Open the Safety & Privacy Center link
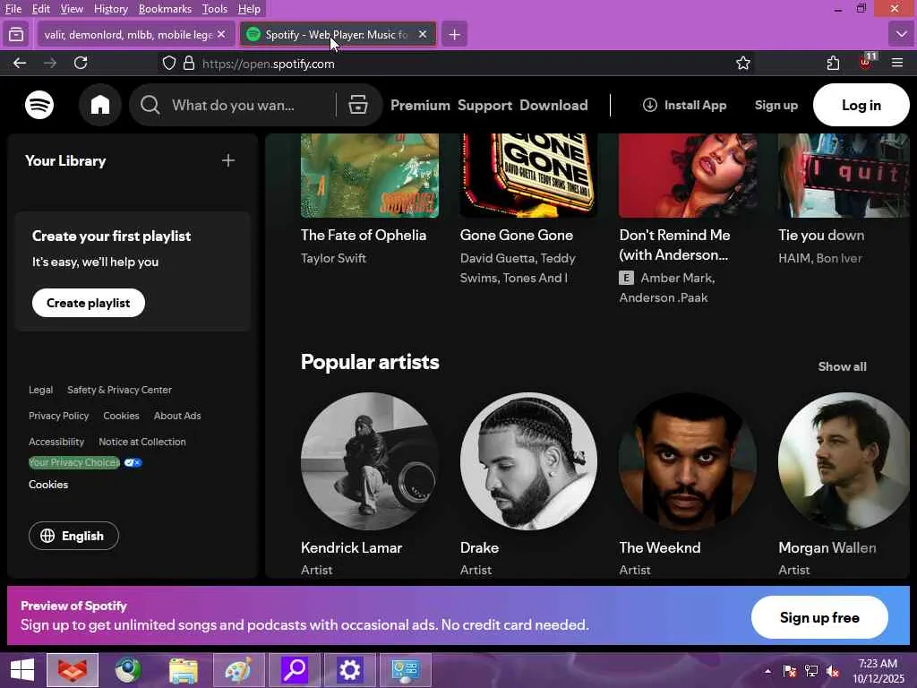The image size is (917, 688). tap(119, 390)
